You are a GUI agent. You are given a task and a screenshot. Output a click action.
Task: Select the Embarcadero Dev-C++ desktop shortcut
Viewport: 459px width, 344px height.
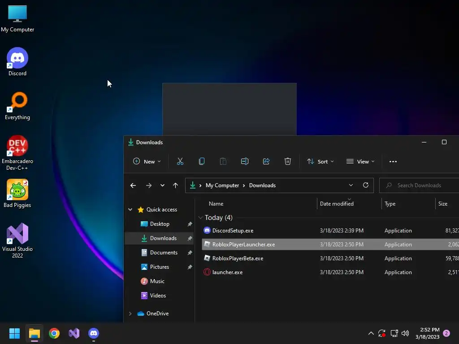(x=17, y=153)
